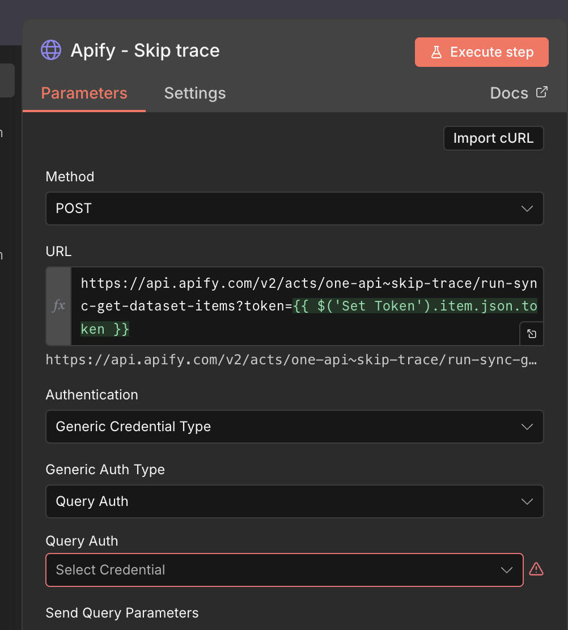Click the red warning triangle icon

pos(536,569)
